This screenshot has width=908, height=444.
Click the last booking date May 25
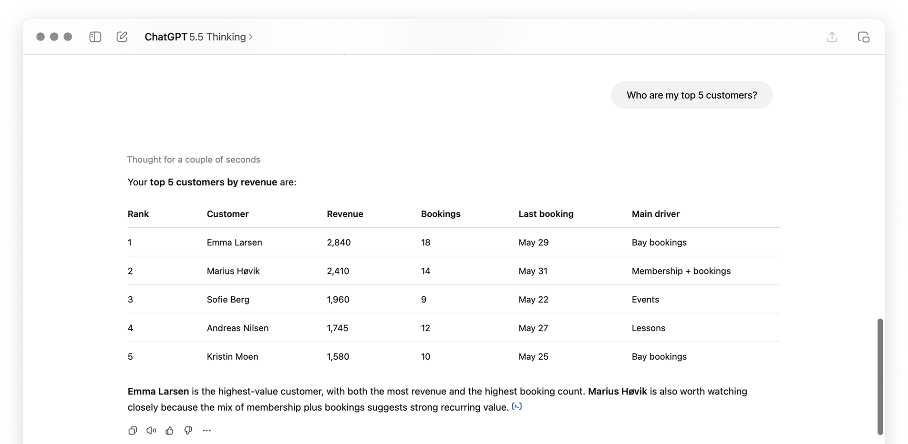[533, 357]
